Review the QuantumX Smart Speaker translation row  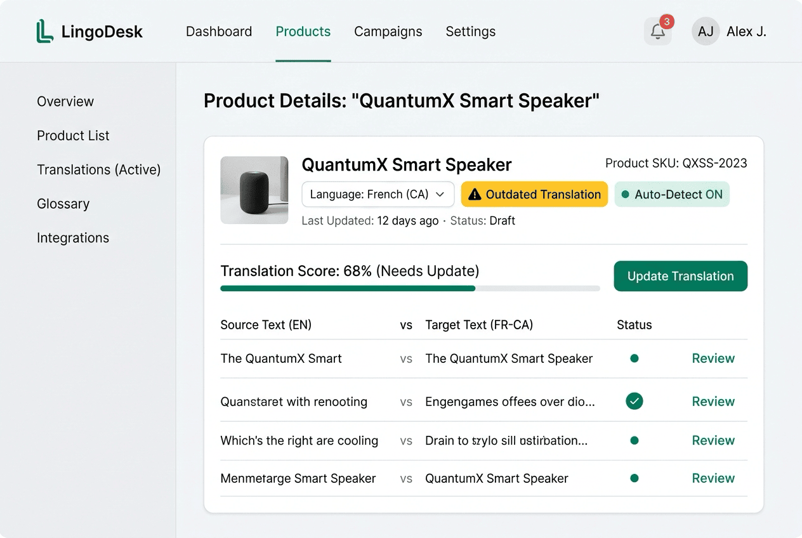(713, 358)
